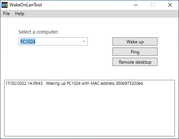Click the greyed-out maximize window icon
The width and height of the screenshot is (179, 139).
153,5
